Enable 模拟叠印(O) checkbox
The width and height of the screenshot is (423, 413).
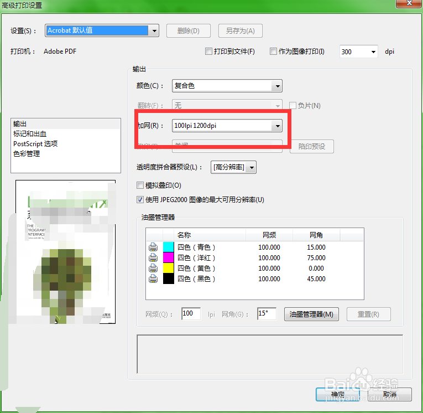coord(140,185)
